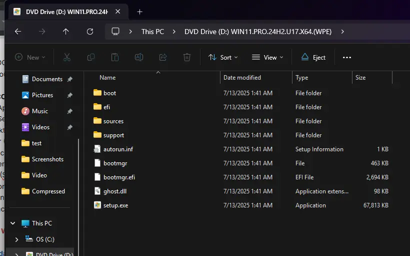Image resolution: width=410 pixels, height=256 pixels.
Task: Select the 'ghost.dll' file name
Action: pos(115,191)
